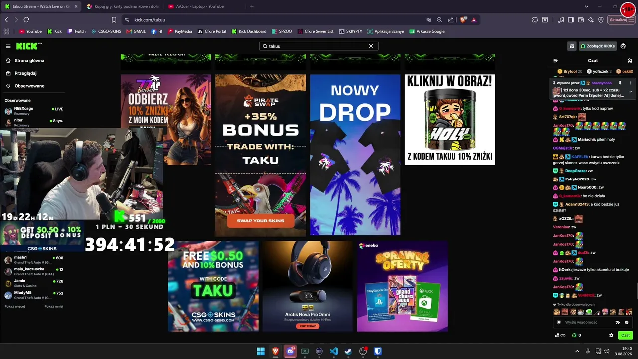Open the browser extensions puzzle icon
The width and height of the screenshot is (638, 359).
[535, 20]
